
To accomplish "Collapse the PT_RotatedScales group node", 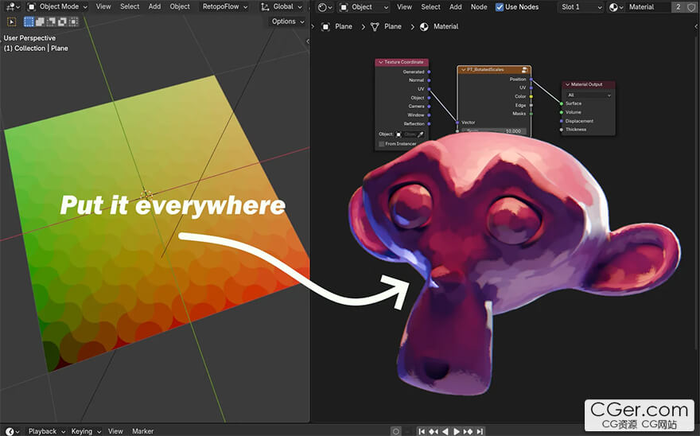I will click(464, 70).
